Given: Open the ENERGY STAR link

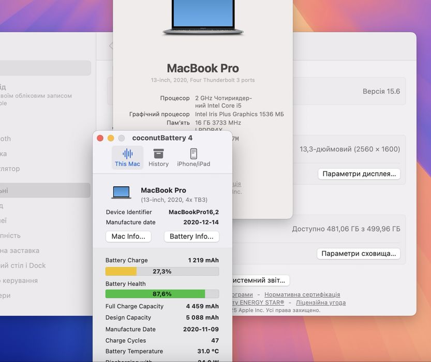Looking at the screenshot, I should click(x=258, y=303).
